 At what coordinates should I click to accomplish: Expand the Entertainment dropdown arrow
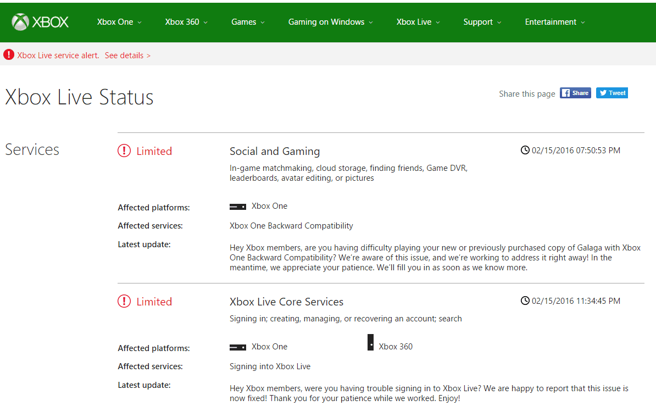click(x=583, y=23)
